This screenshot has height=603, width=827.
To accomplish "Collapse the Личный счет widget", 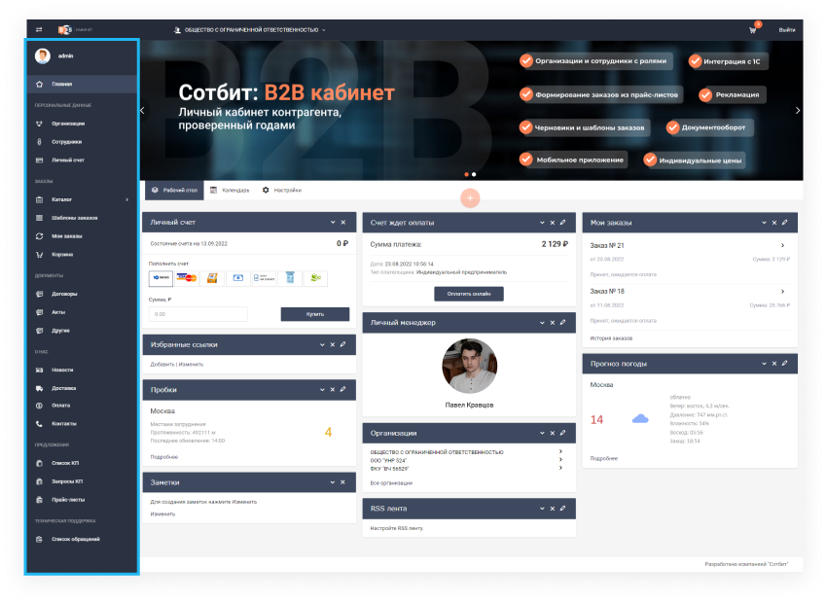I will [x=332, y=223].
